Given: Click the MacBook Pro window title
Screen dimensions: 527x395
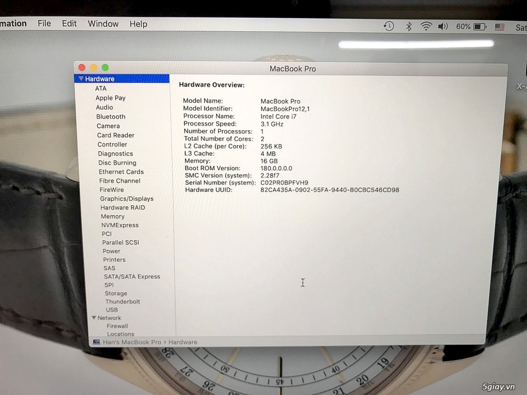Looking at the screenshot, I should [x=293, y=68].
